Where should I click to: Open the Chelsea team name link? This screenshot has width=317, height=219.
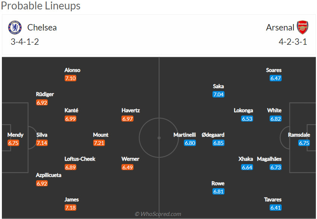pos(42,27)
